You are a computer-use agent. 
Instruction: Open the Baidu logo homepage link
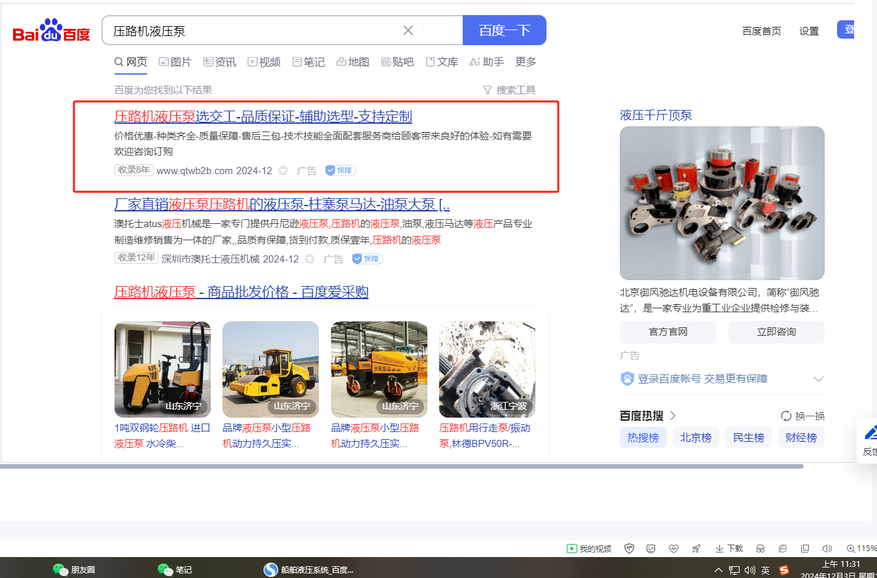pyautogui.click(x=52, y=31)
